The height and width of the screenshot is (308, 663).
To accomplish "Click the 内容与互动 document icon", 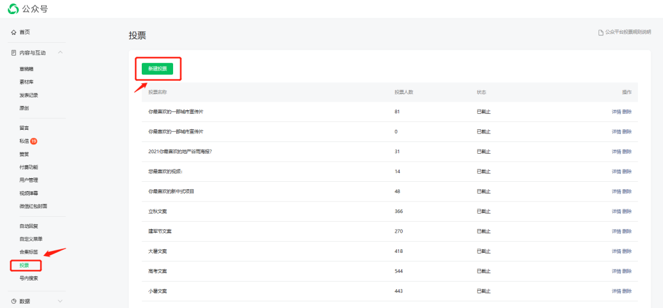I will tap(14, 53).
